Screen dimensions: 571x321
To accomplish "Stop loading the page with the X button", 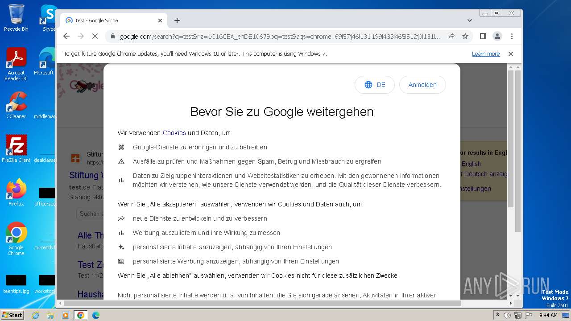I will click(95, 36).
